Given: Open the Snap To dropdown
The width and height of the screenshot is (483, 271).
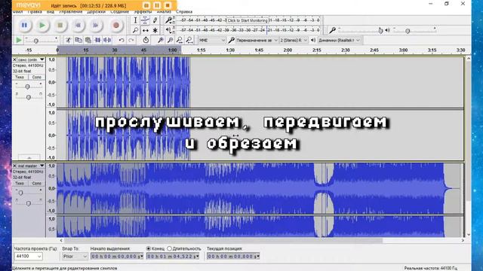Looking at the screenshot, I should [75, 256].
